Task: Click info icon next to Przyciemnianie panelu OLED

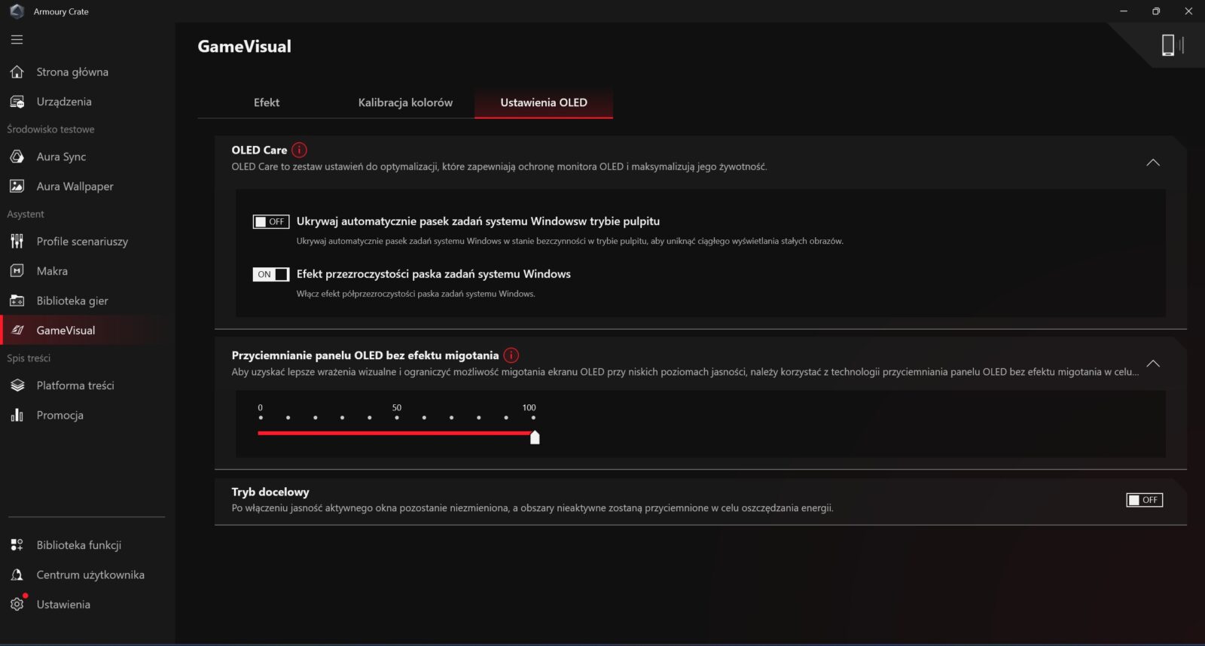Action: (511, 355)
